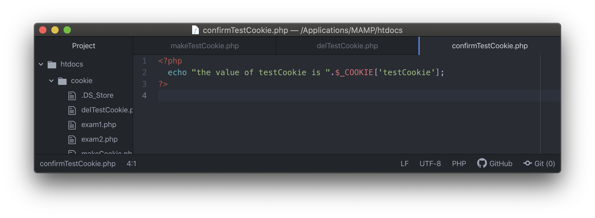Click the PHP file icon in title bar
This screenshot has width=595, height=218.
pyautogui.click(x=195, y=30)
